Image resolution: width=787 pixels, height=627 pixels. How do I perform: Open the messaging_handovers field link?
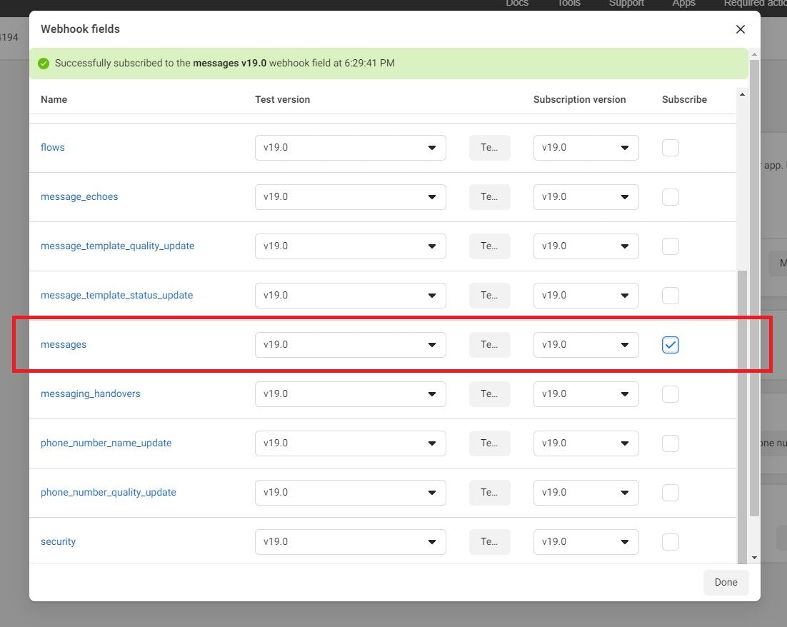91,393
